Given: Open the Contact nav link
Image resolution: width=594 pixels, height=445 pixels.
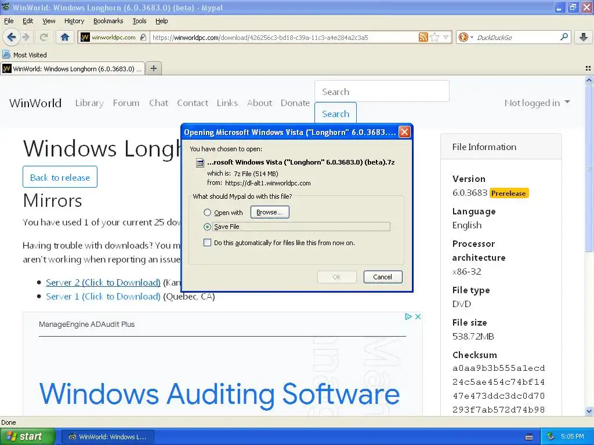Looking at the screenshot, I should pos(193,103).
